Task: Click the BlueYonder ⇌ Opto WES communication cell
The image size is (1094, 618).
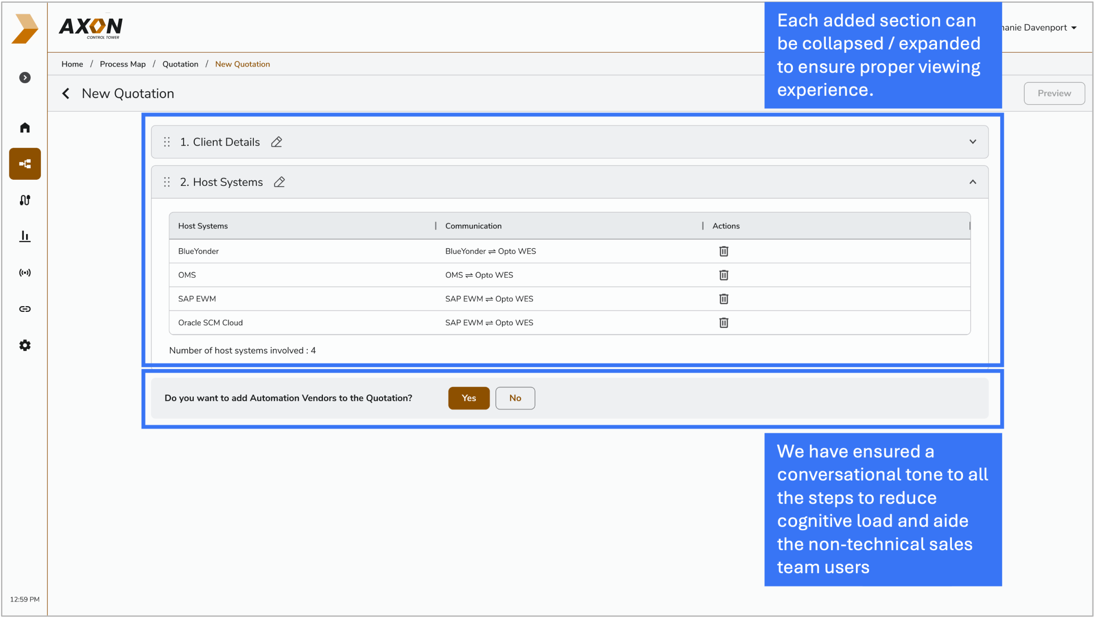Action: tap(490, 251)
